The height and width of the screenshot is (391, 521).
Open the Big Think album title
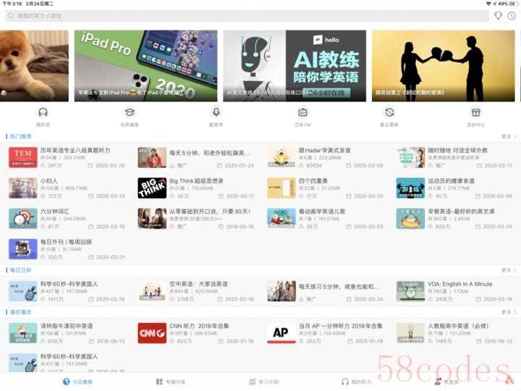pyautogui.click(x=196, y=181)
